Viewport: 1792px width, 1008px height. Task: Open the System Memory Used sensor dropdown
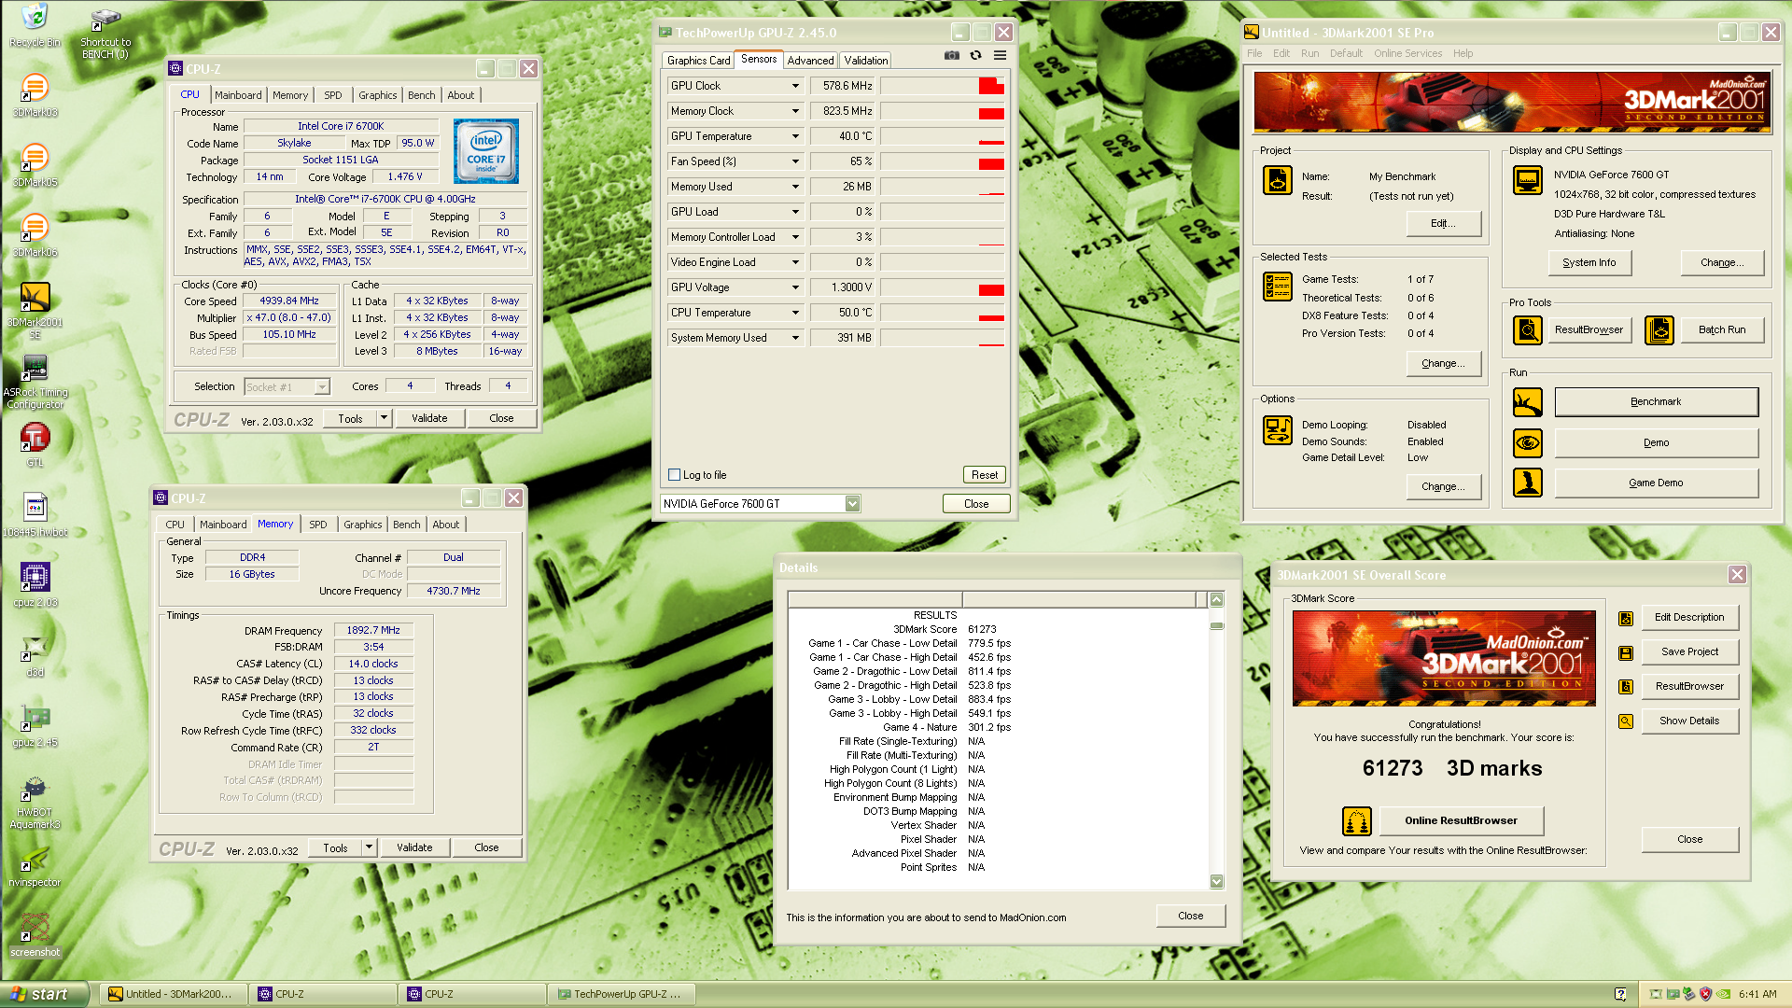(x=795, y=338)
